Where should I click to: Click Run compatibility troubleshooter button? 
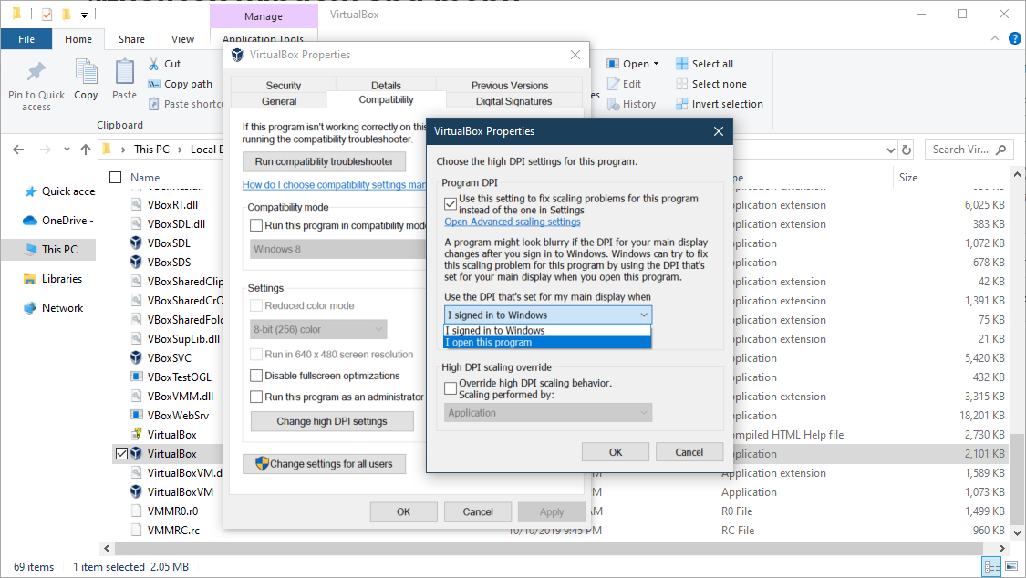(x=324, y=161)
